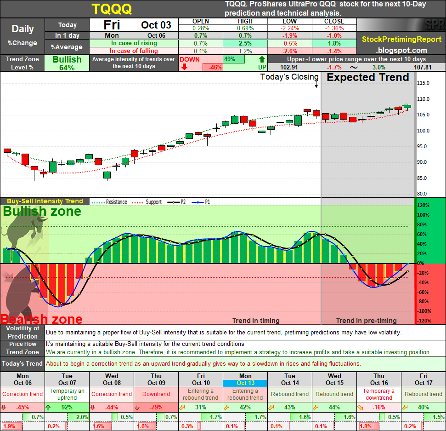
Task: Select the highlighted Mon Oct 13 column header
Action: pyautogui.click(x=245, y=379)
